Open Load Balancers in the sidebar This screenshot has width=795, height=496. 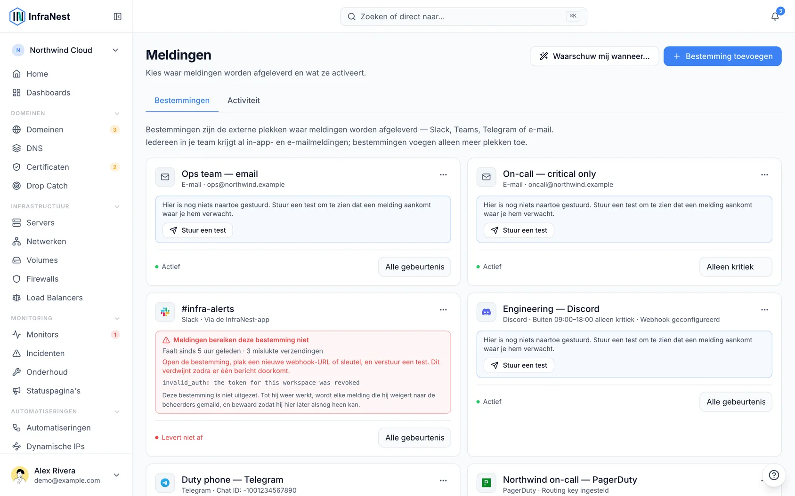[66, 298]
